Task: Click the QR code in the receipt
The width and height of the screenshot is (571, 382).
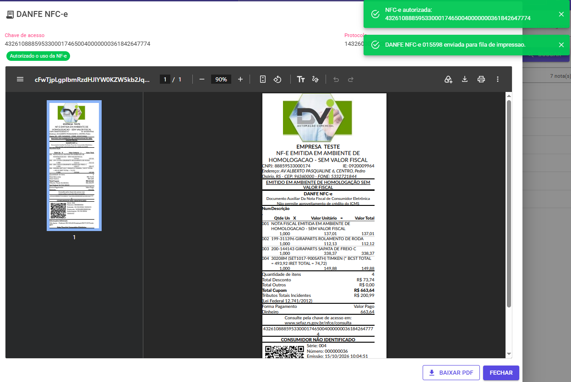Action: point(285,351)
